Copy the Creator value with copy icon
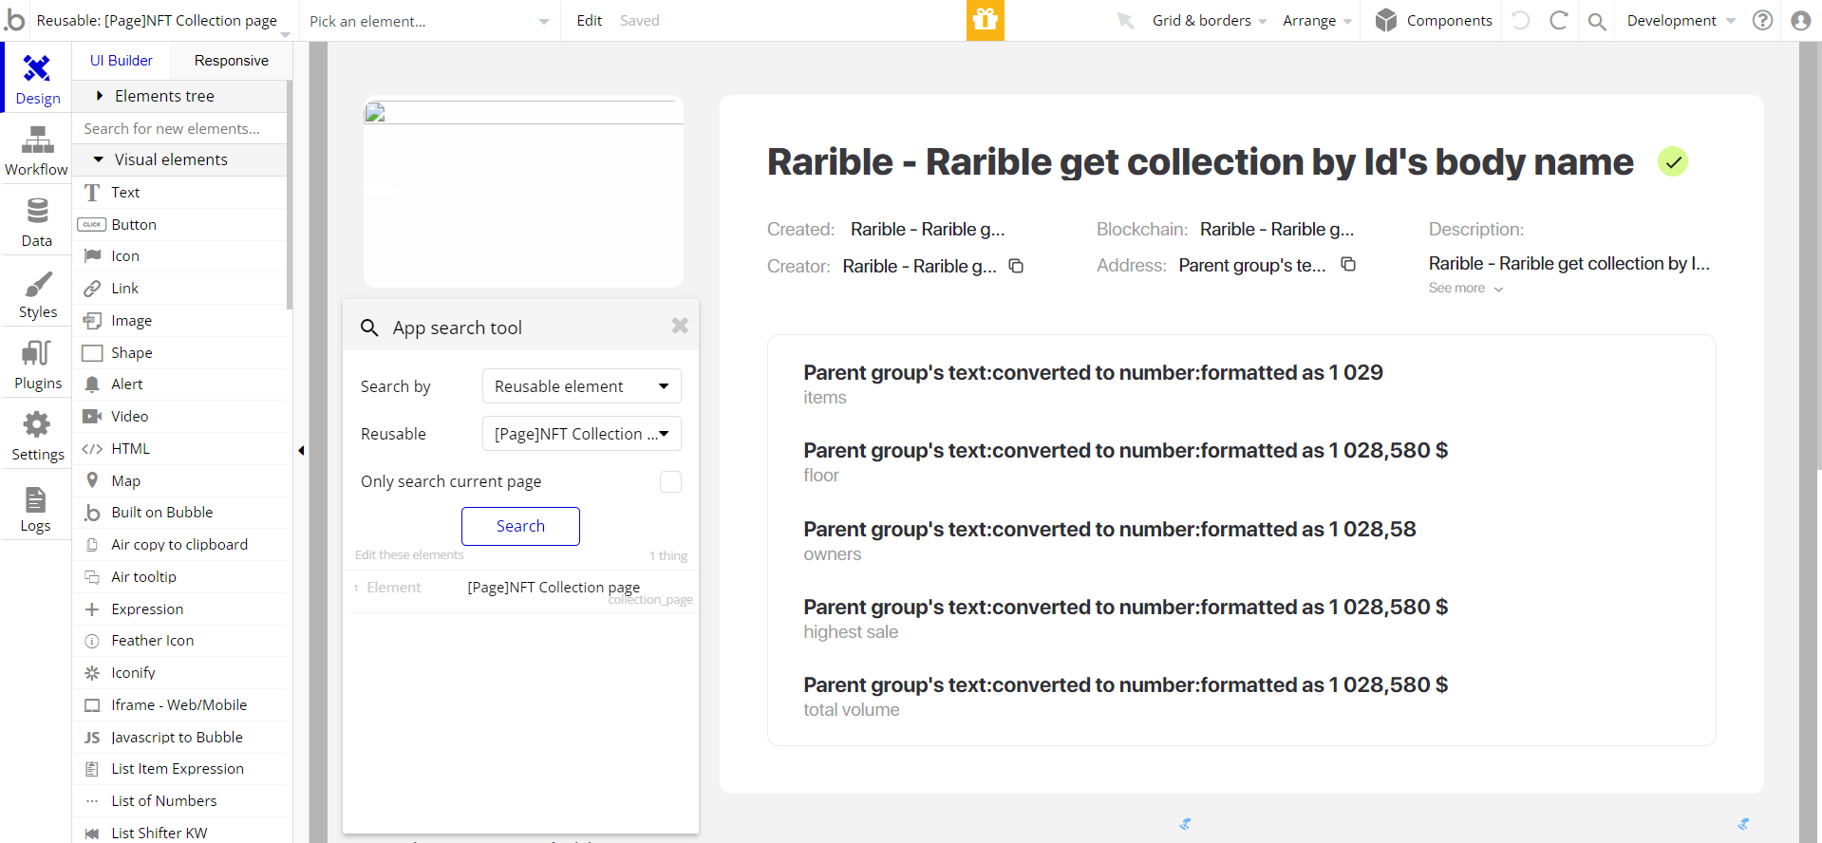Image resolution: width=1822 pixels, height=843 pixels. (1016, 266)
